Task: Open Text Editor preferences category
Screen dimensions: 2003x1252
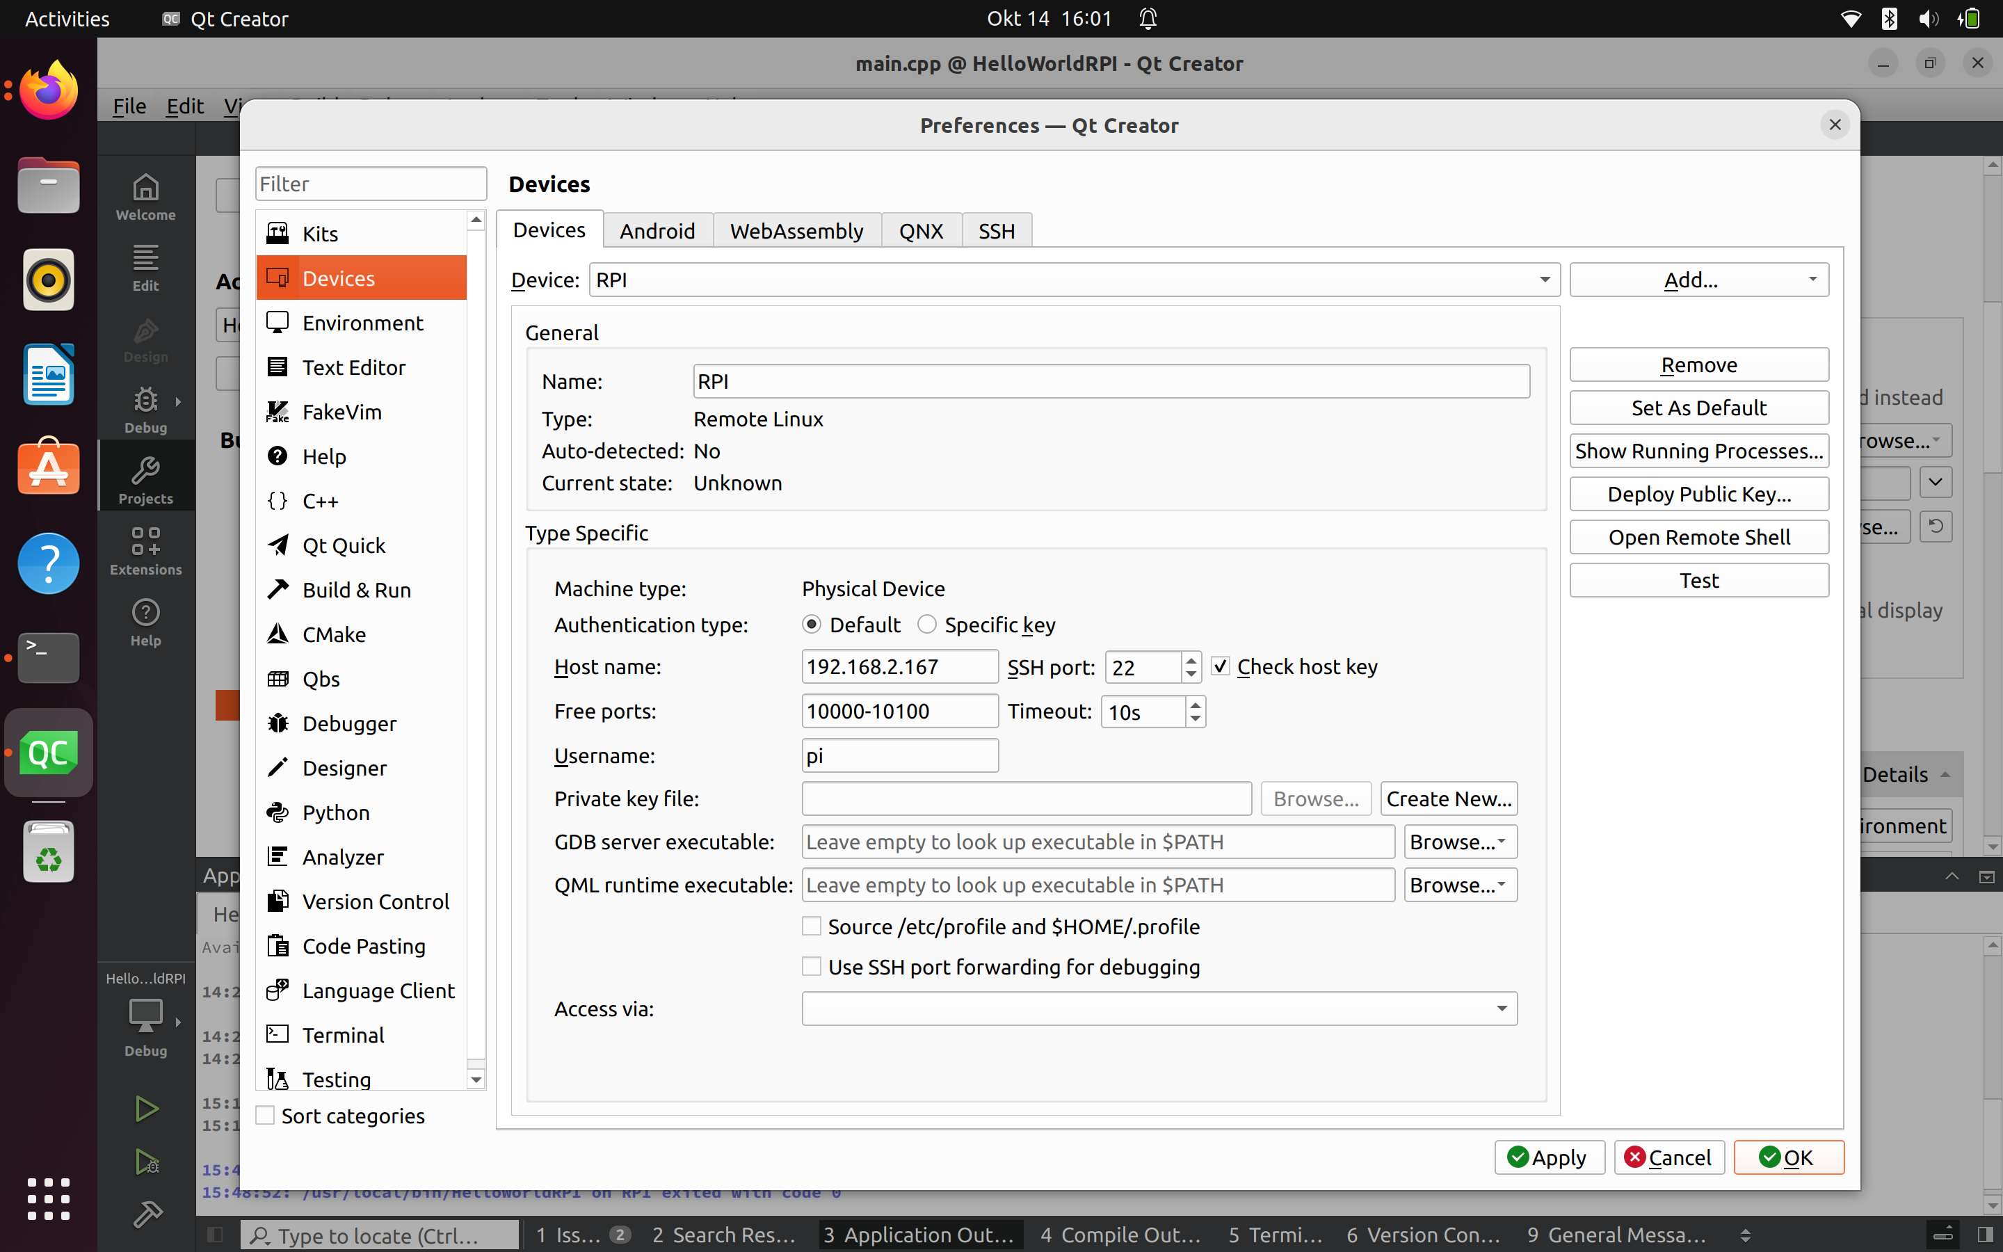Action: click(362, 367)
